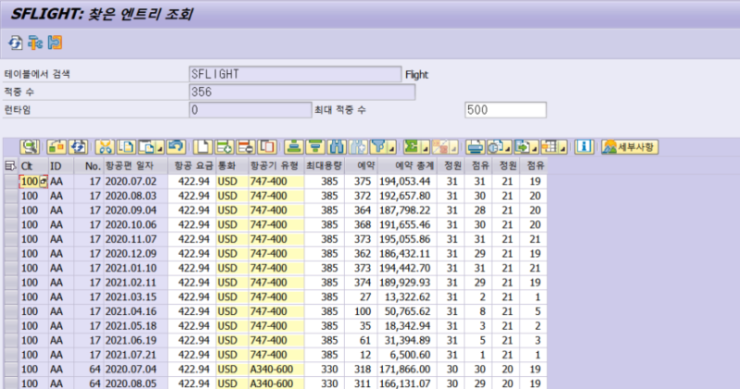The width and height of the screenshot is (740, 389).
Task: Open row details with the magnifier icon
Action: click(30, 147)
